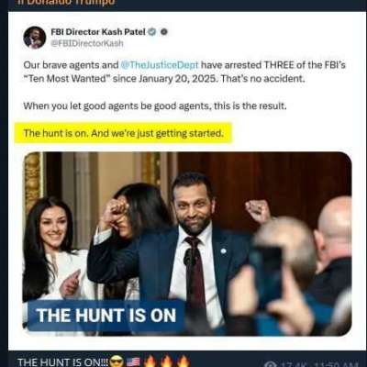
Task: Click the gray government badge beside the name
Action: point(164,32)
